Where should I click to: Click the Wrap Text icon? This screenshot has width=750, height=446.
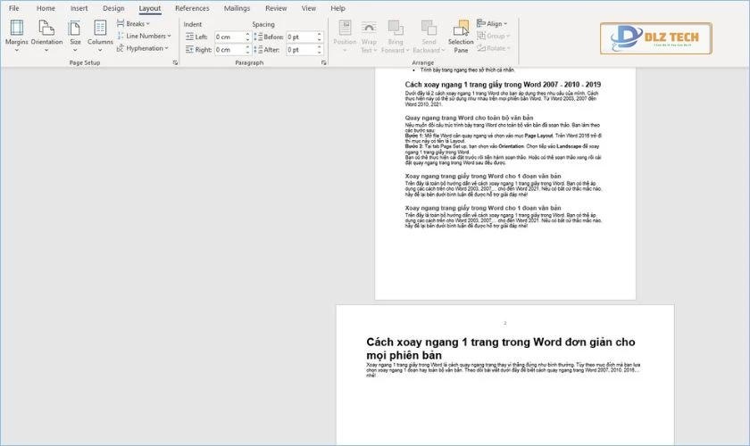point(370,34)
